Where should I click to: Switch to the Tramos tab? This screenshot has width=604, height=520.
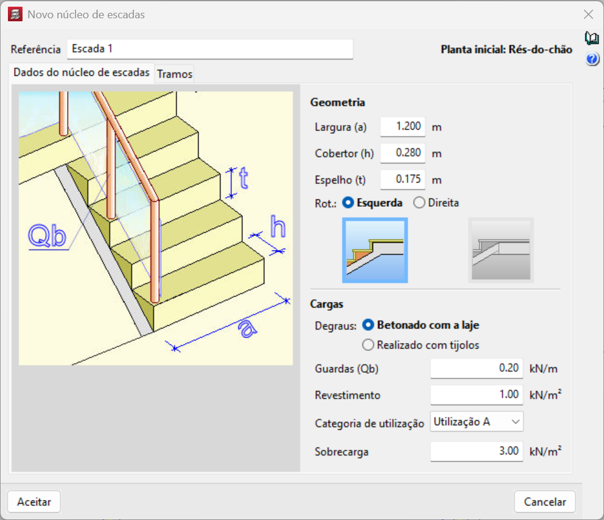click(x=175, y=74)
